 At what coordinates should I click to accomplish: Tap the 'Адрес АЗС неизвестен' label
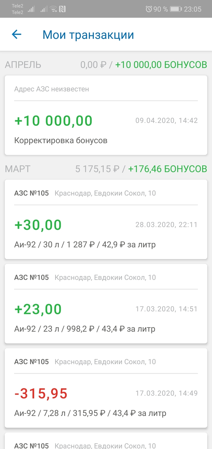pyautogui.click(x=51, y=89)
